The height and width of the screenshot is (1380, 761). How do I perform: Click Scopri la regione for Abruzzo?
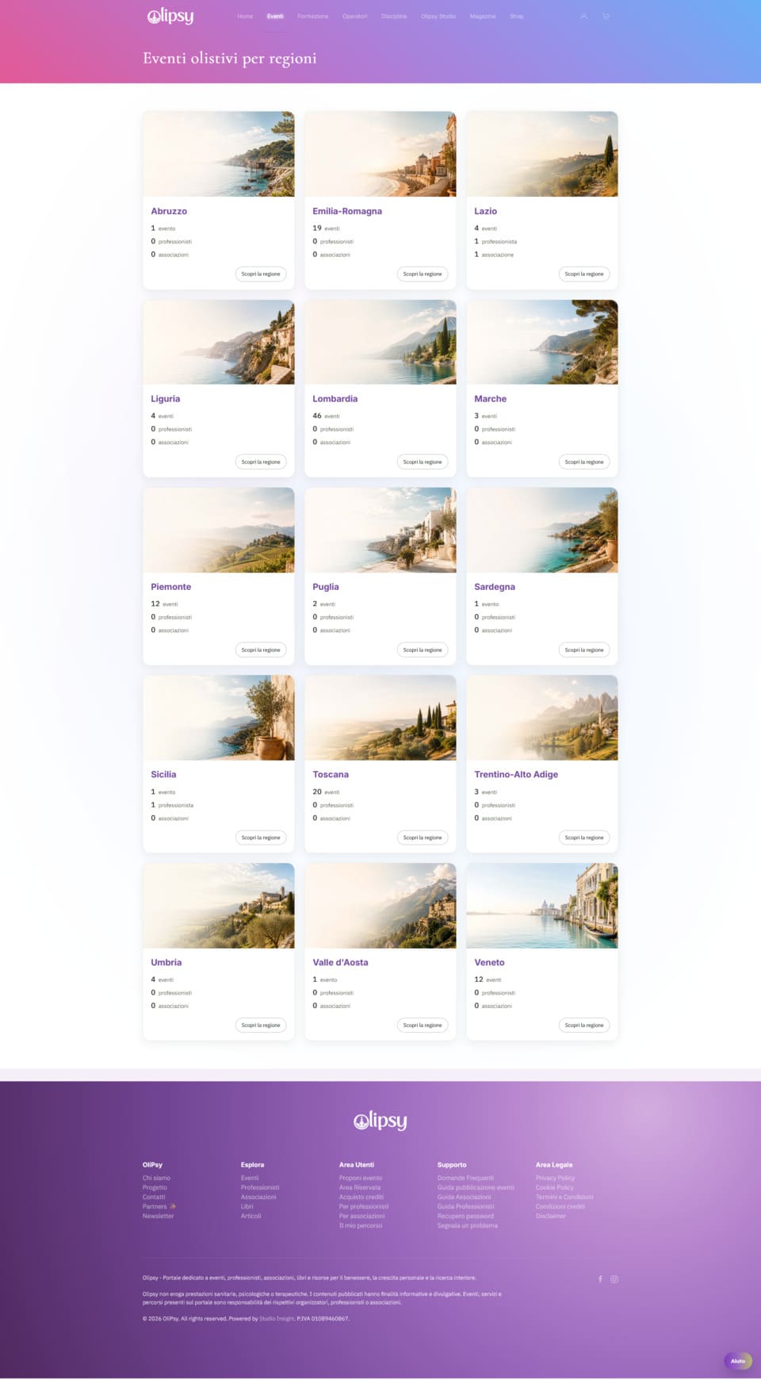tap(261, 274)
